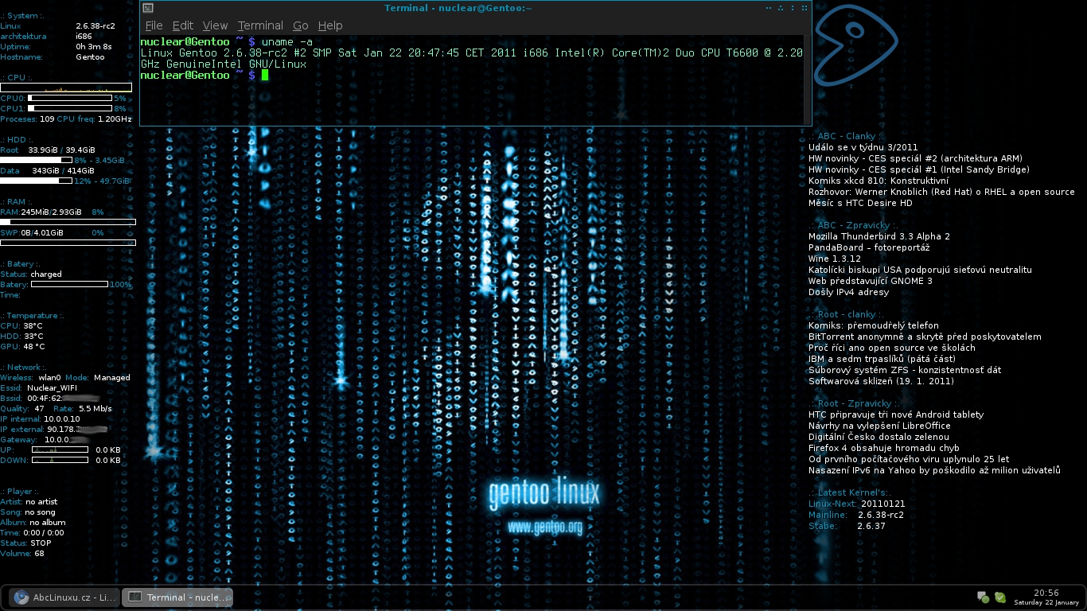Click the Battery charge bar showing 100%

pos(69,284)
